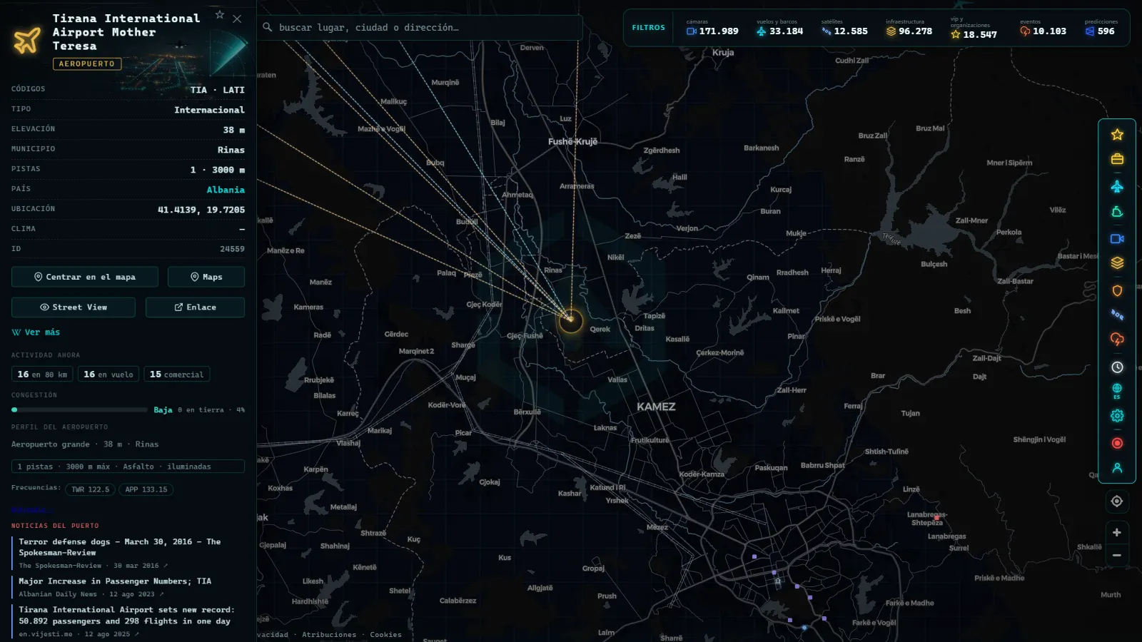This screenshot has height=642, width=1142.
Task: Select the 15 comercial chip
Action: point(176,374)
